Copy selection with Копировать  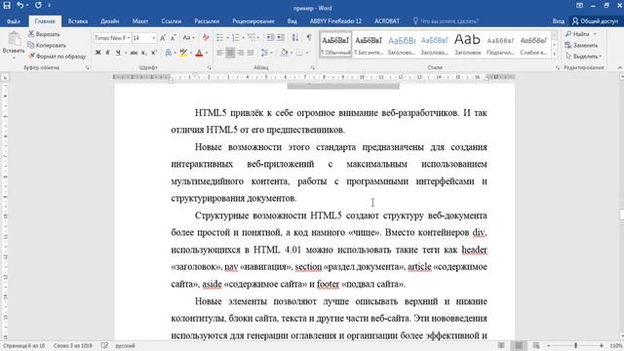pos(47,46)
